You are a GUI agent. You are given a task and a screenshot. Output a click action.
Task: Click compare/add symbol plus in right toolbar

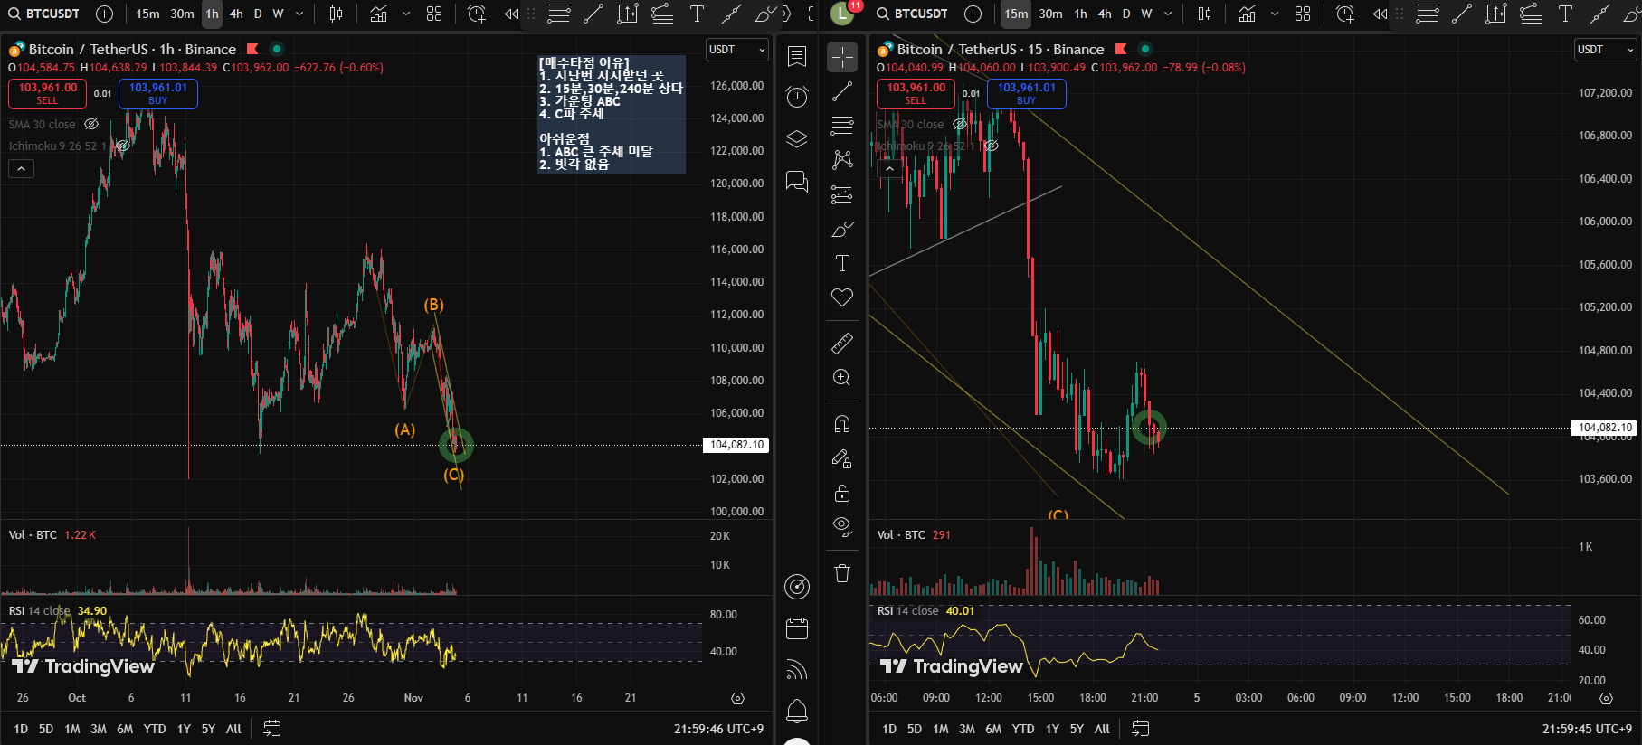(x=973, y=14)
